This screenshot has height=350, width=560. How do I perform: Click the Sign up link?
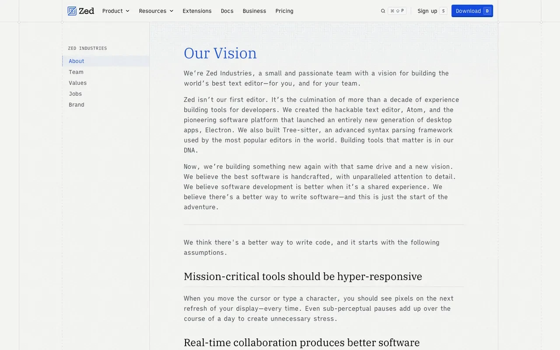coord(427,11)
